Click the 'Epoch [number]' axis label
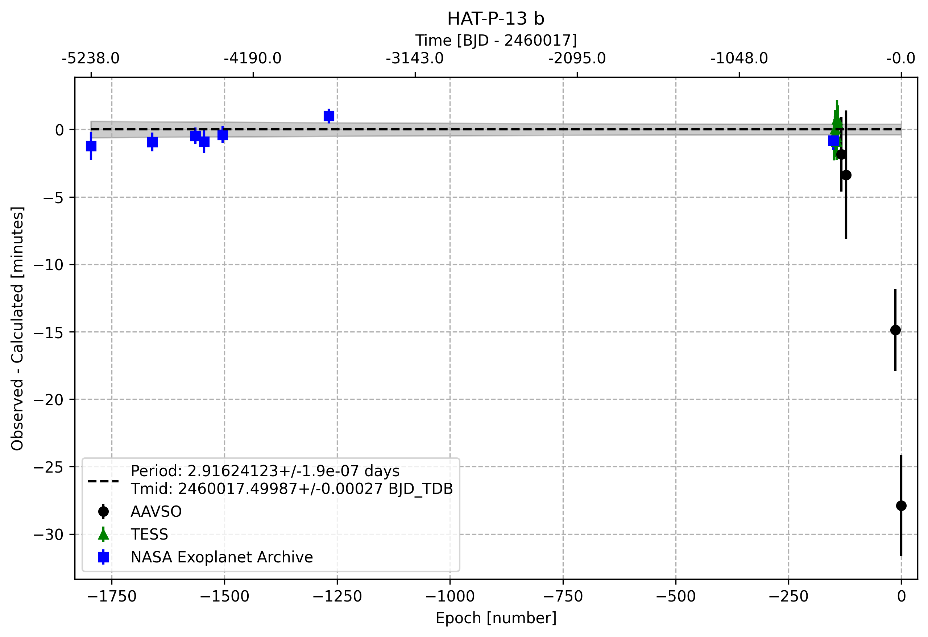Screen dimensions: 928x637 point(496,618)
